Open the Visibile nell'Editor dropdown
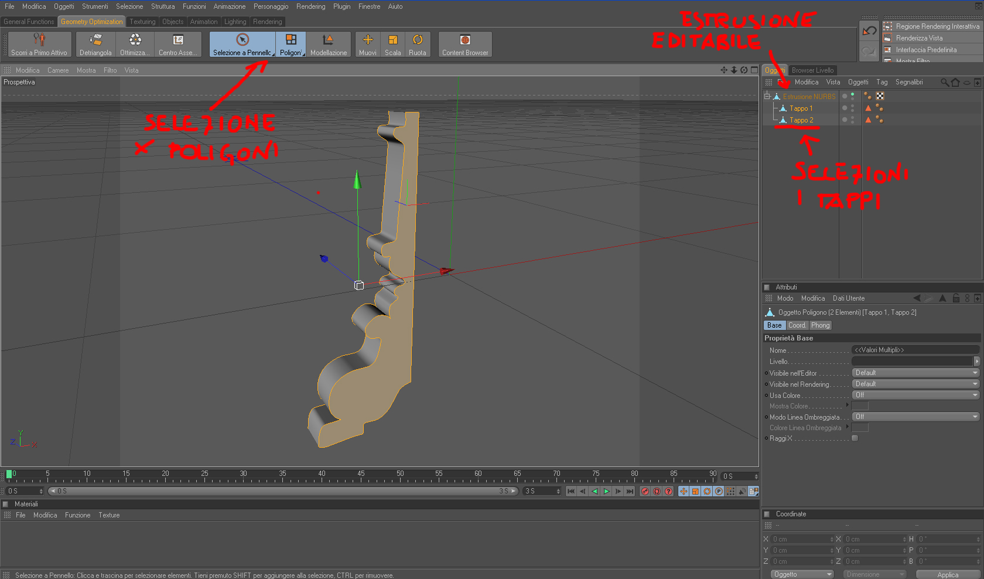The image size is (984, 579). click(915, 373)
